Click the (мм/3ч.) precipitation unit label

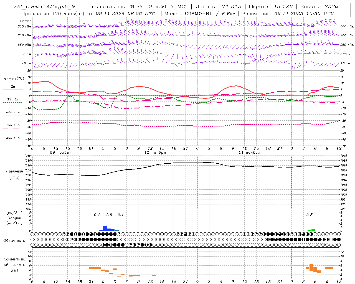[14, 213]
